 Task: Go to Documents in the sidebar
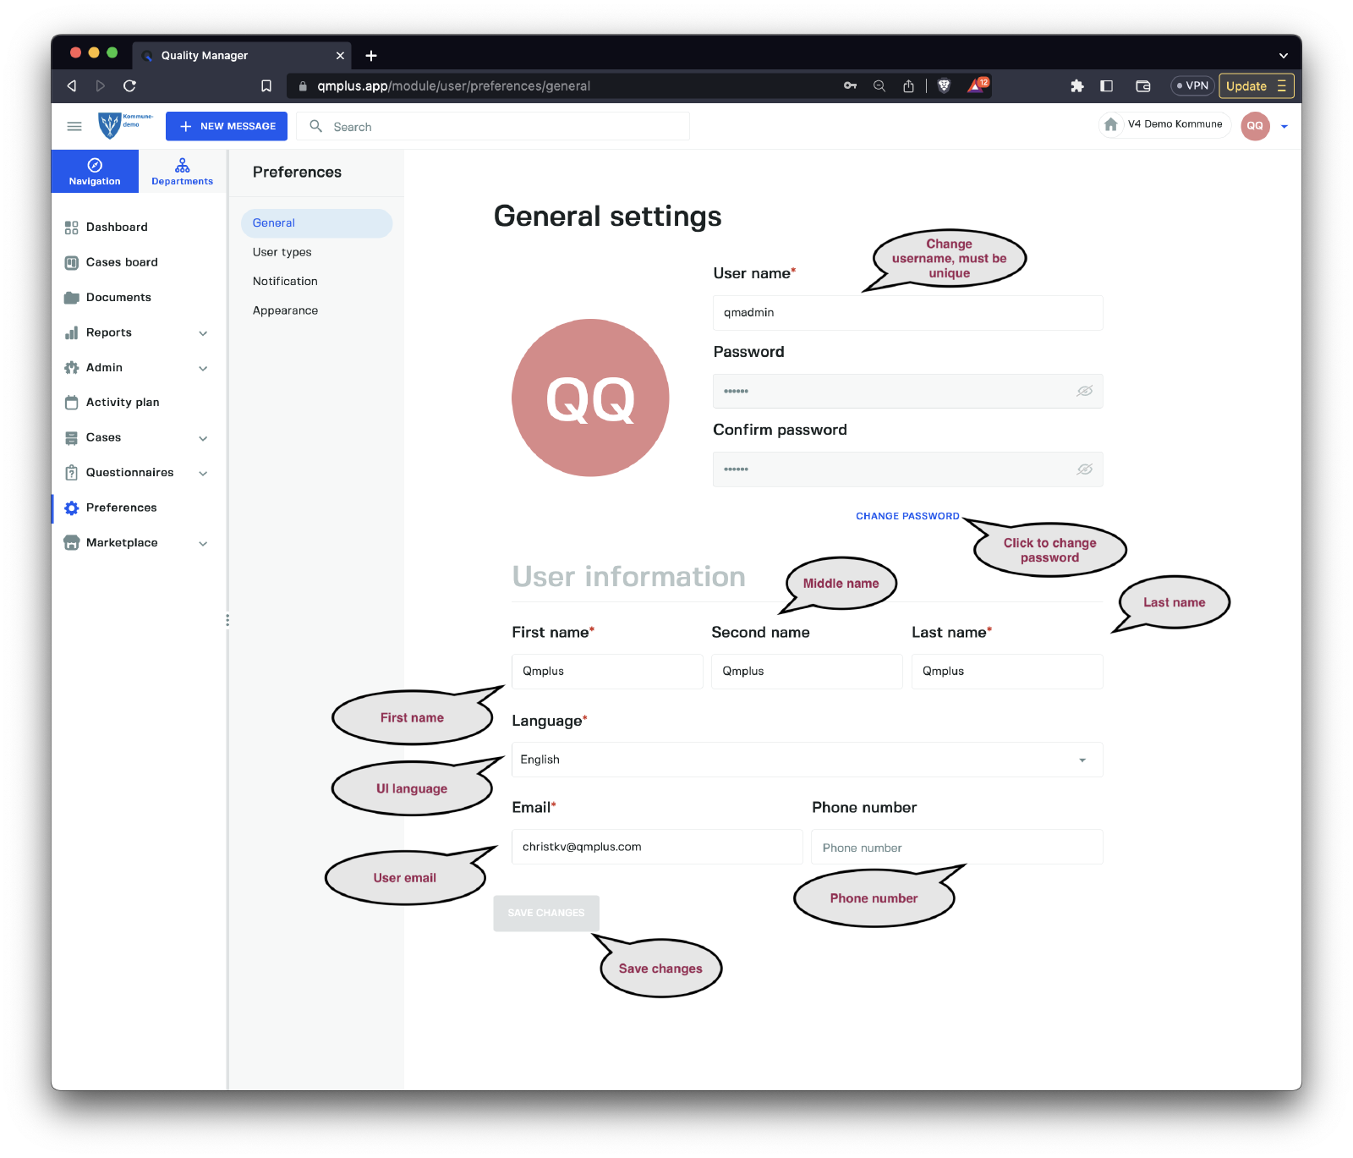point(118,297)
